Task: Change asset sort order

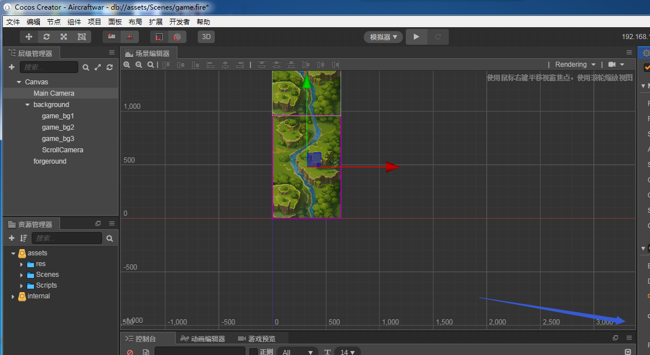Action: pos(24,238)
